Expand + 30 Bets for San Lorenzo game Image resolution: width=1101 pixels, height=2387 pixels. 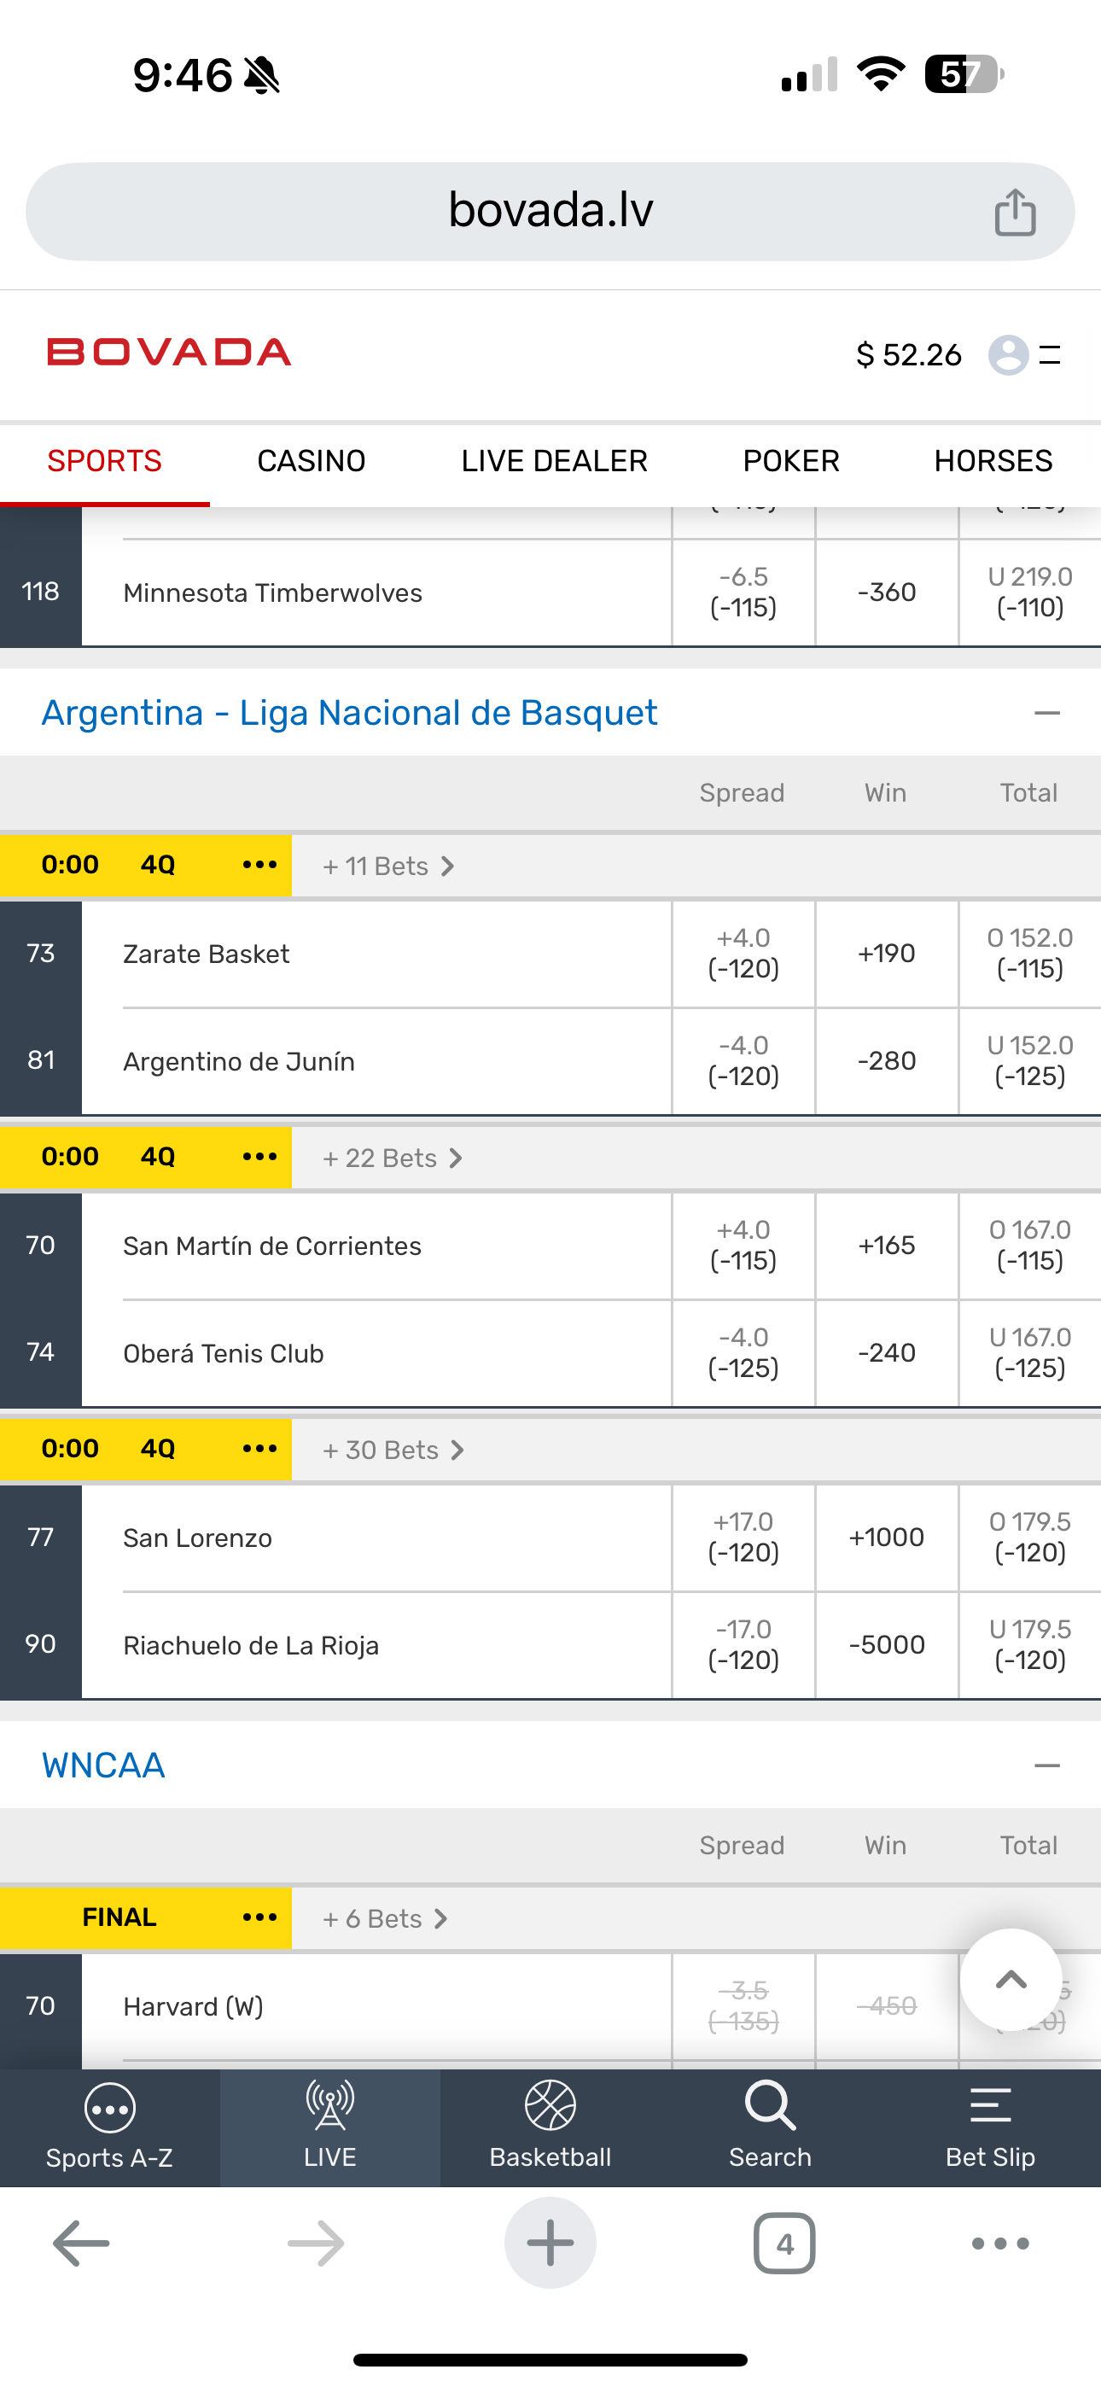pyautogui.click(x=393, y=1450)
